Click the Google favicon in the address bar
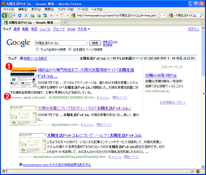The image size is (206, 175). click(73, 15)
